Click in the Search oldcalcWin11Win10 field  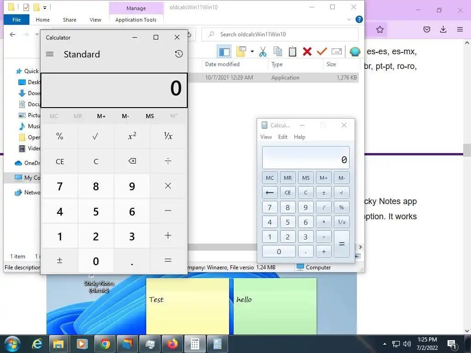[x=280, y=34]
